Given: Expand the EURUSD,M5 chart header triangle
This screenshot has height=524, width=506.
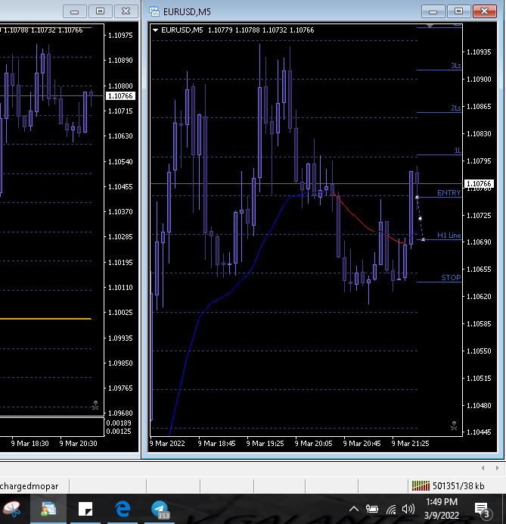Looking at the screenshot, I should tap(156, 30).
